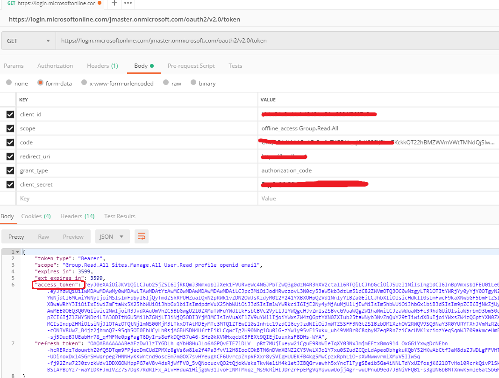
Task: Click the client_secret key cell
Action: (x=137, y=184)
